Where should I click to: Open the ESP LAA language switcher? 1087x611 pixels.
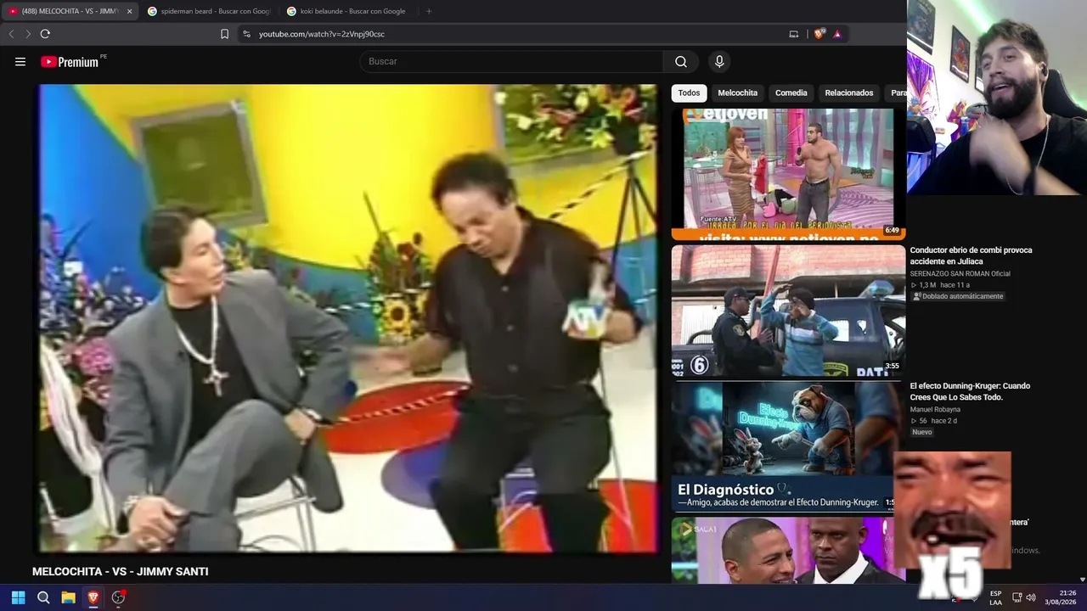[995, 597]
